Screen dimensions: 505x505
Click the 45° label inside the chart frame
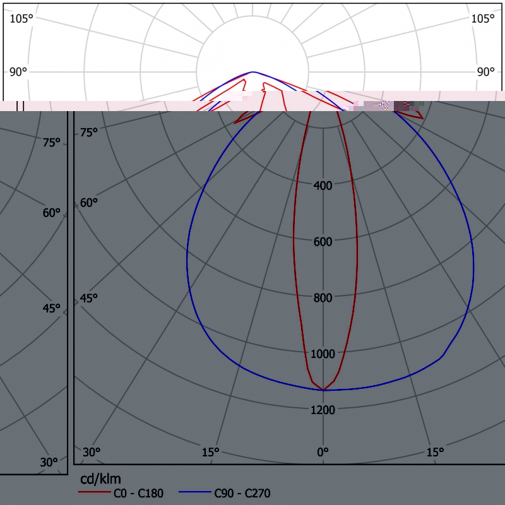click(x=89, y=298)
